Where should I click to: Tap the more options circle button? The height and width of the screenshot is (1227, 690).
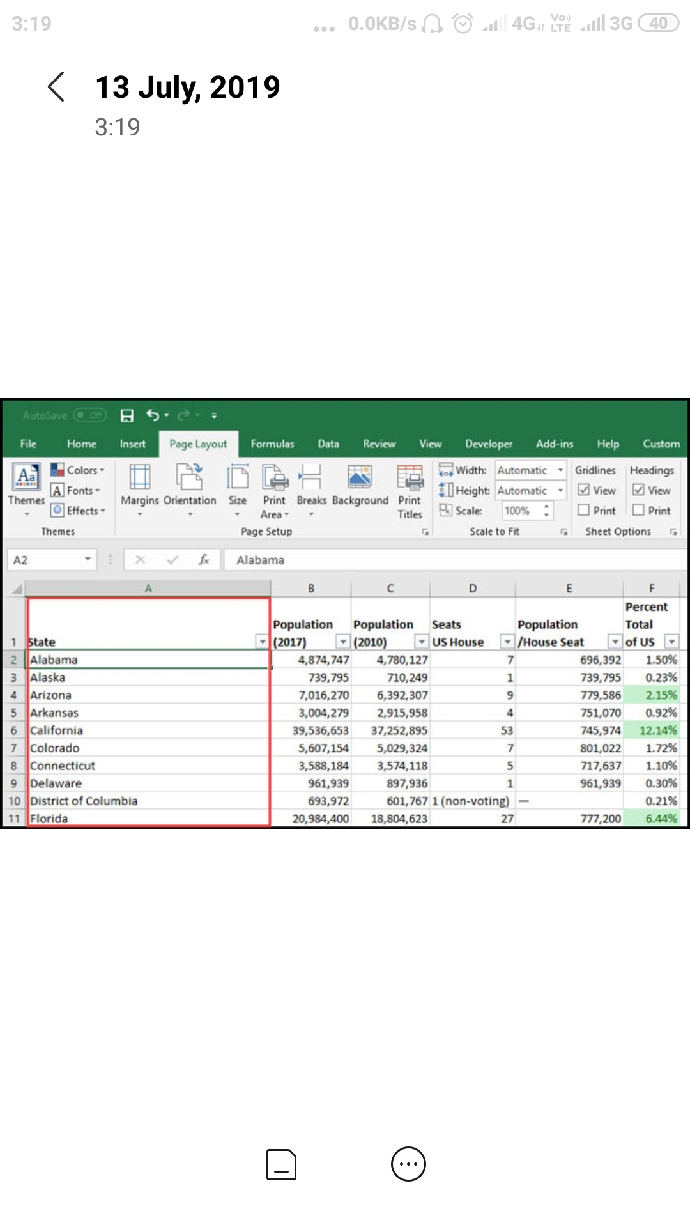(408, 1164)
